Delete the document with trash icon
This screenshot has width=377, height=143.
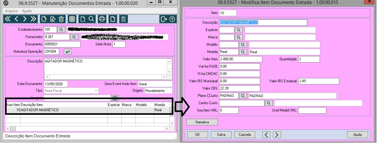pyautogui.click(x=61, y=19)
